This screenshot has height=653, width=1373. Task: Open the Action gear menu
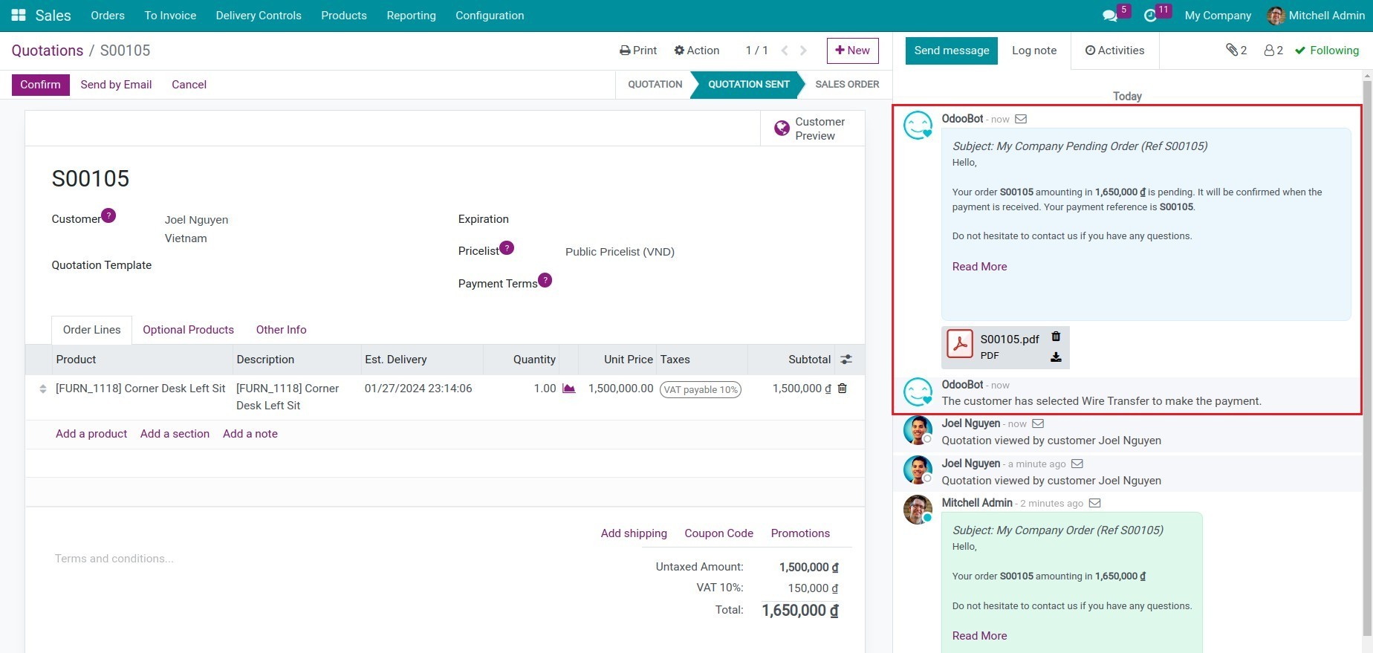pyautogui.click(x=696, y=51)
